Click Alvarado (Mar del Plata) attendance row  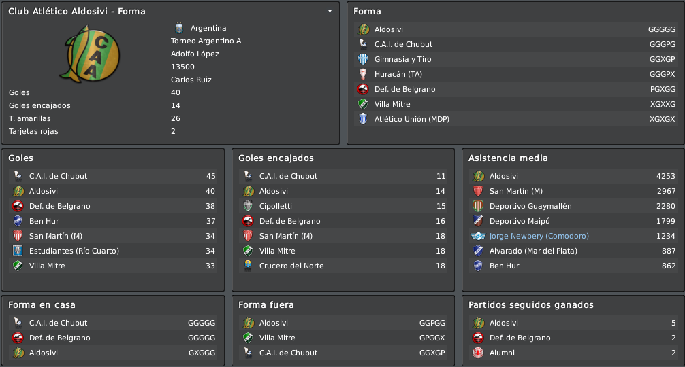point(573,251)
